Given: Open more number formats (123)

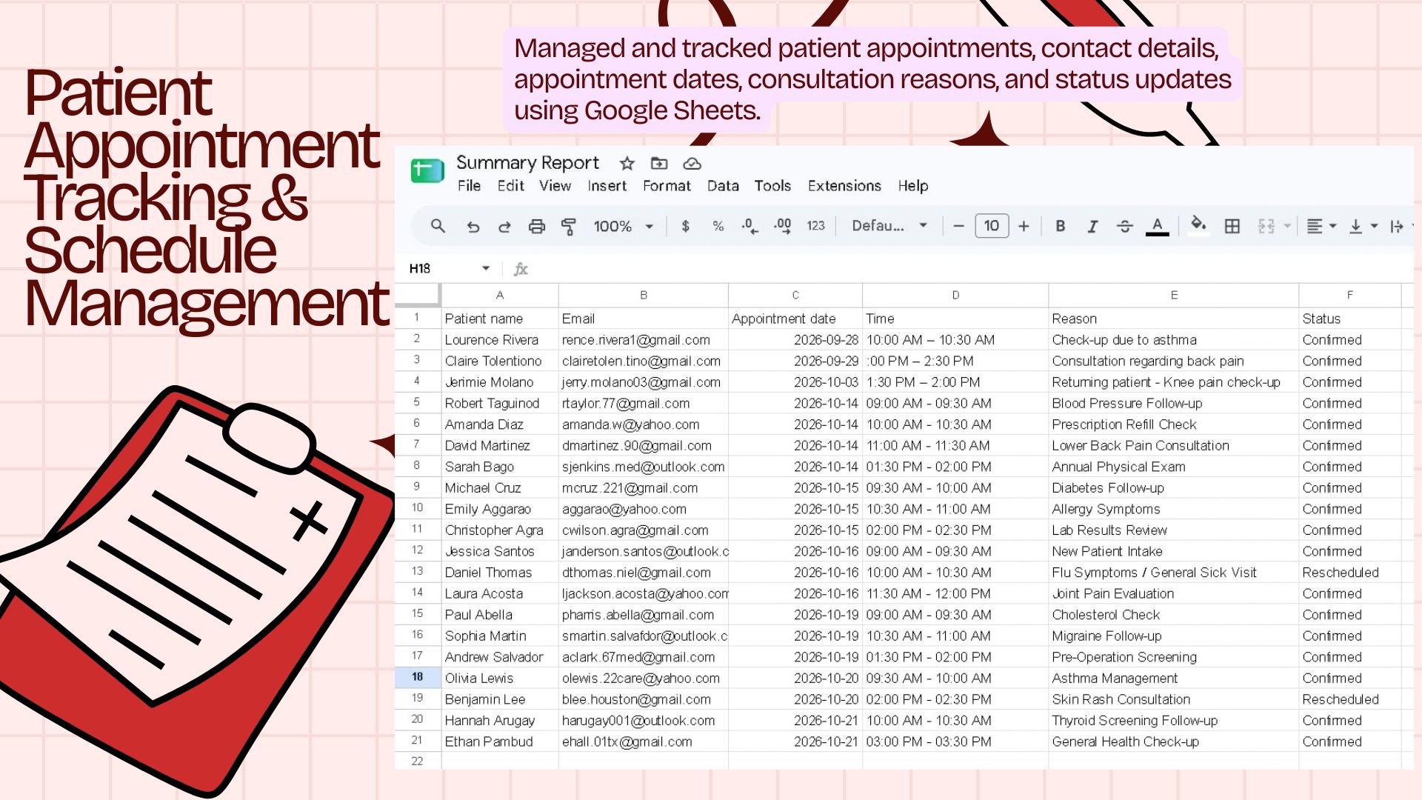Looking at the screenshot, I should 815,227.
